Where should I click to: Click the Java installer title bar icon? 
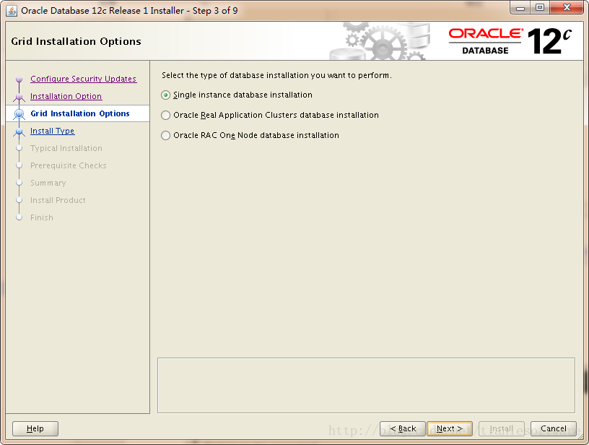(x=12, y=11)
